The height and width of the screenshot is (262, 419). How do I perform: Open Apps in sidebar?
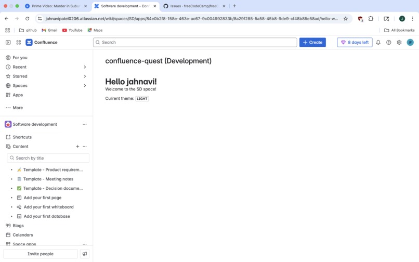tap(15, 95)
